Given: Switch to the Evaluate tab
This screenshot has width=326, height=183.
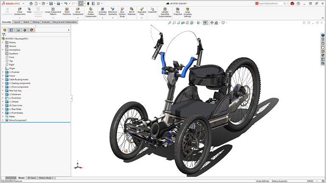Looking at the screenshot, I should (x=46, y=22).
